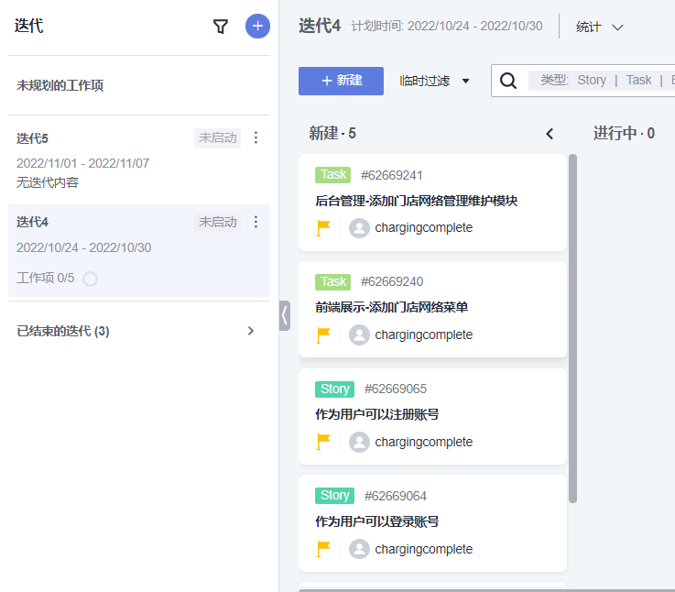Expand 已结束的迭代 (3) list
This screenshot has width=675, height=592.
point(251,331)
